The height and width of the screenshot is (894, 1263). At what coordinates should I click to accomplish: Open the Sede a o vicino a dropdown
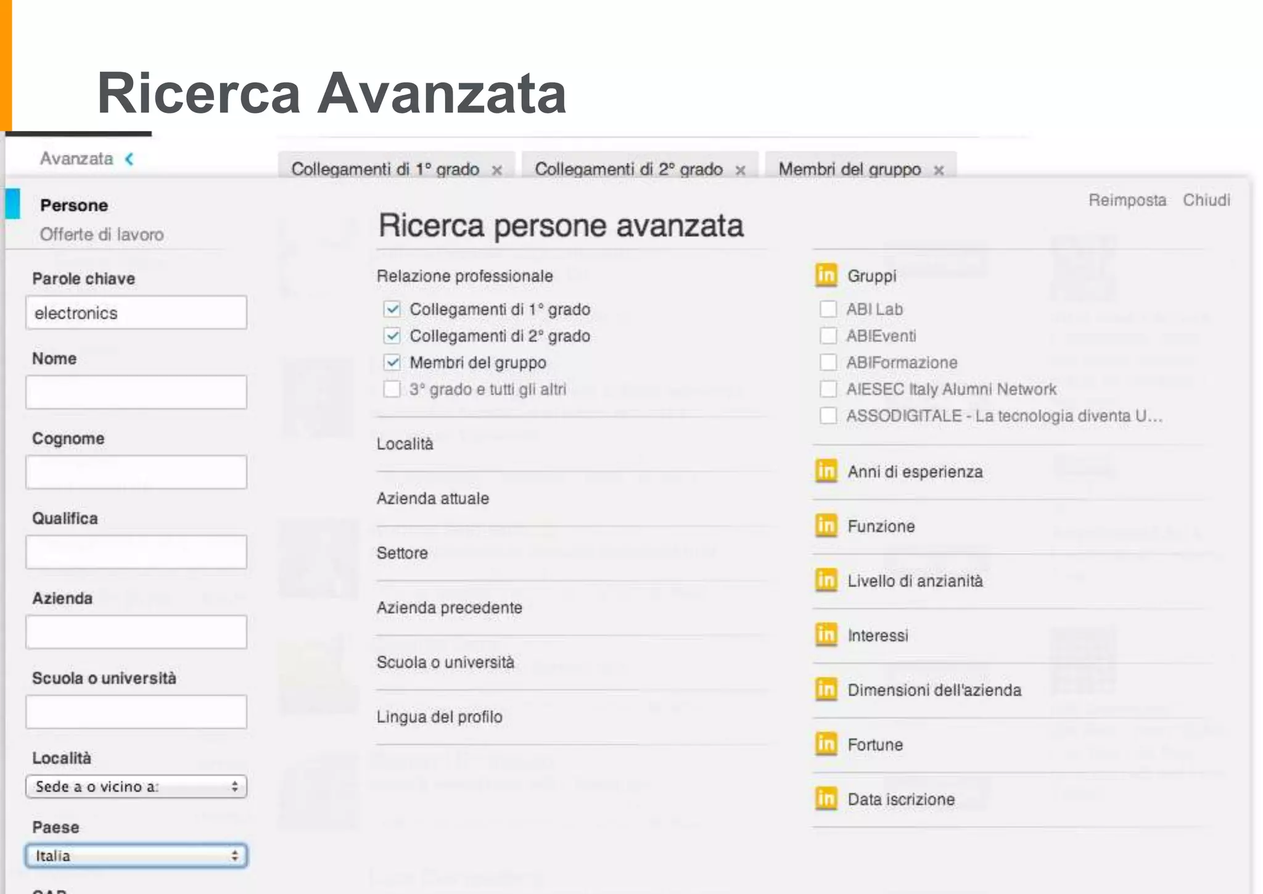[x=136, y=787]
